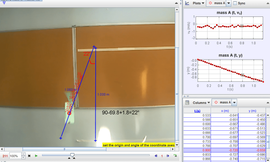
Task: Click the Columns table icon
Action: (x=187, y=103)
